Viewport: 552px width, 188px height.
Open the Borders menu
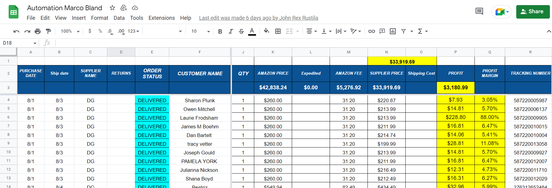tap(278, 31)
